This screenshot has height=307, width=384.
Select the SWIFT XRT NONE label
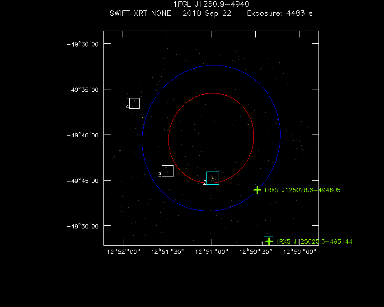[140, 13]
